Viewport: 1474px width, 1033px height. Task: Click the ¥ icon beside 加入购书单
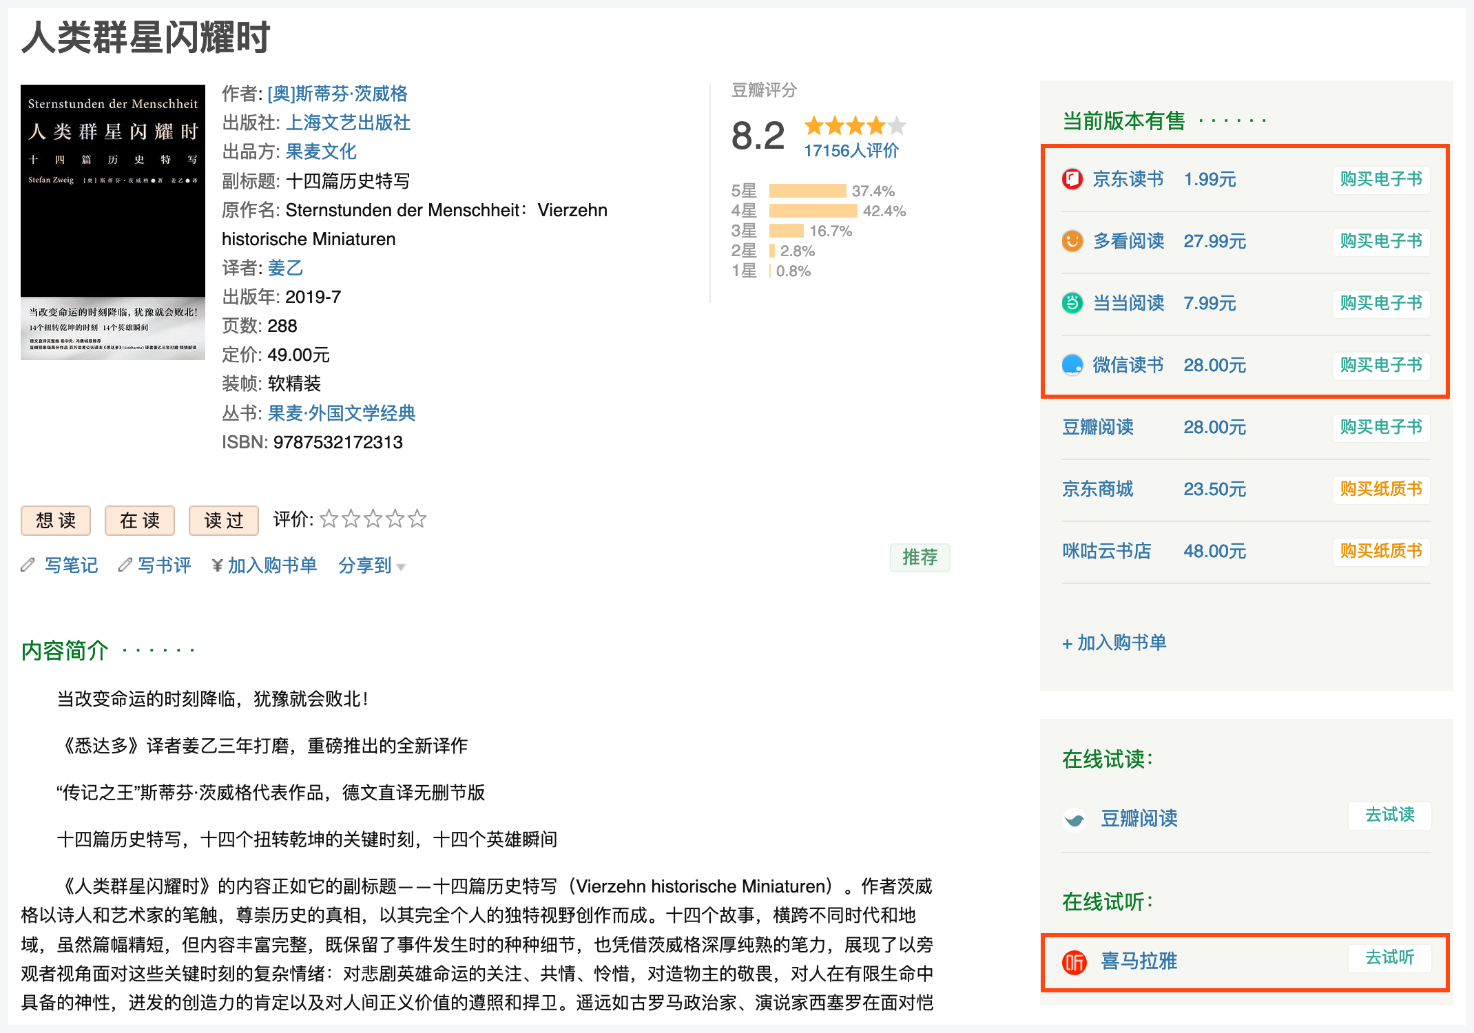[218, 565]
